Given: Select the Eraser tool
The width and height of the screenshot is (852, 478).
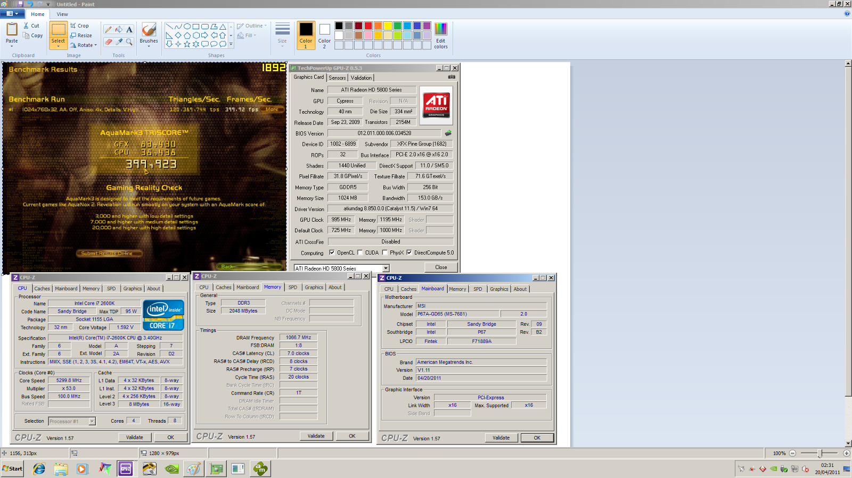Looking at the screenshot, I should [x=108, y=41].
